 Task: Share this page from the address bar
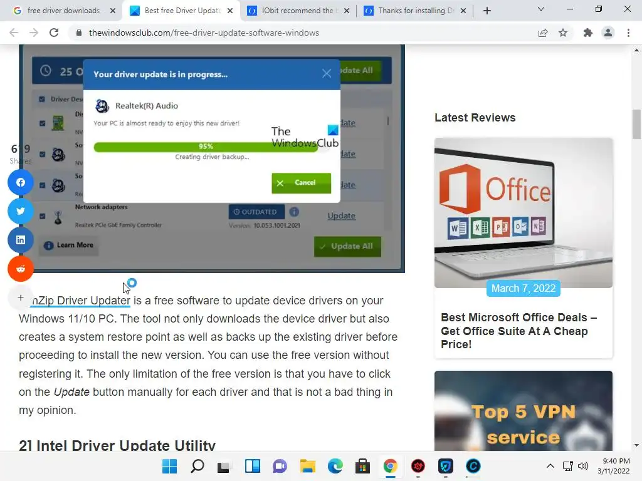(543, 33)
